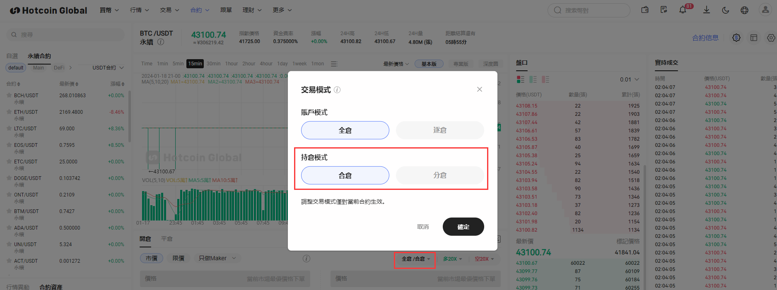Select 全倉 account mode

(x=345, y=130)
